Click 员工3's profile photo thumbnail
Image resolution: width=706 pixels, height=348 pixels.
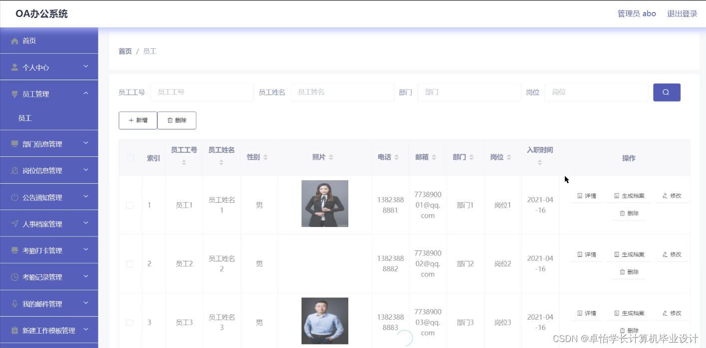tap(324, 321)
